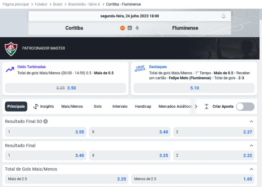Select Menos de 2.5 at 1.65
The width and height of the screenshot is (262, 187).
click(x=193, y=179)
